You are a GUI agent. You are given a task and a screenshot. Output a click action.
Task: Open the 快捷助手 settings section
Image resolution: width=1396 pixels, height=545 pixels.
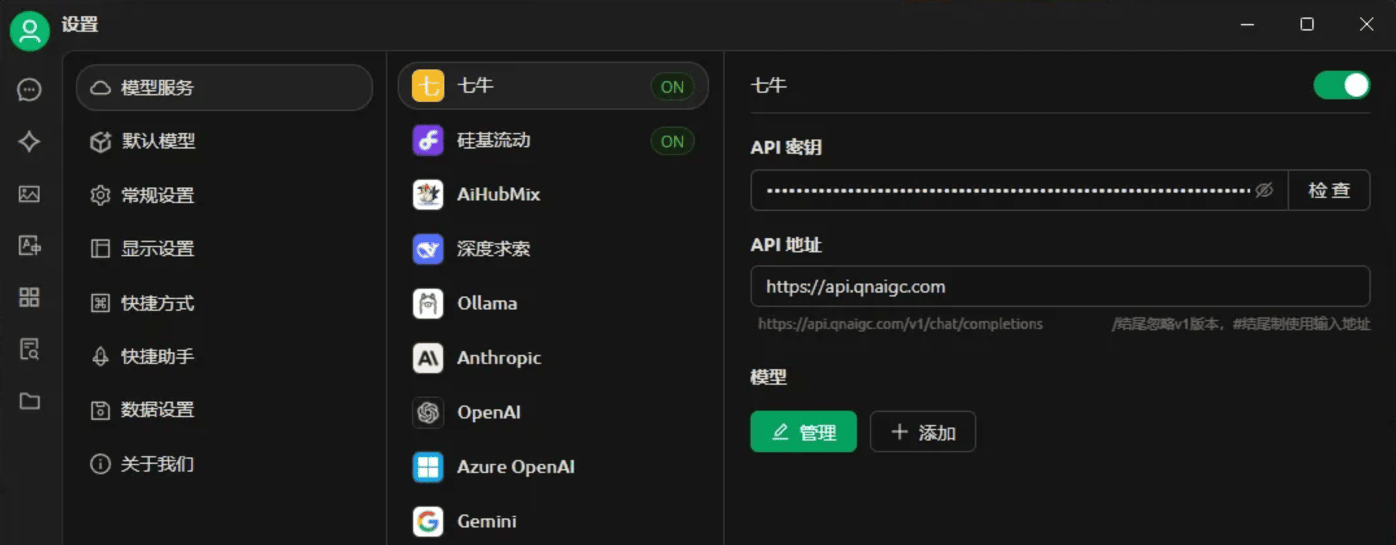coord(224,356)
